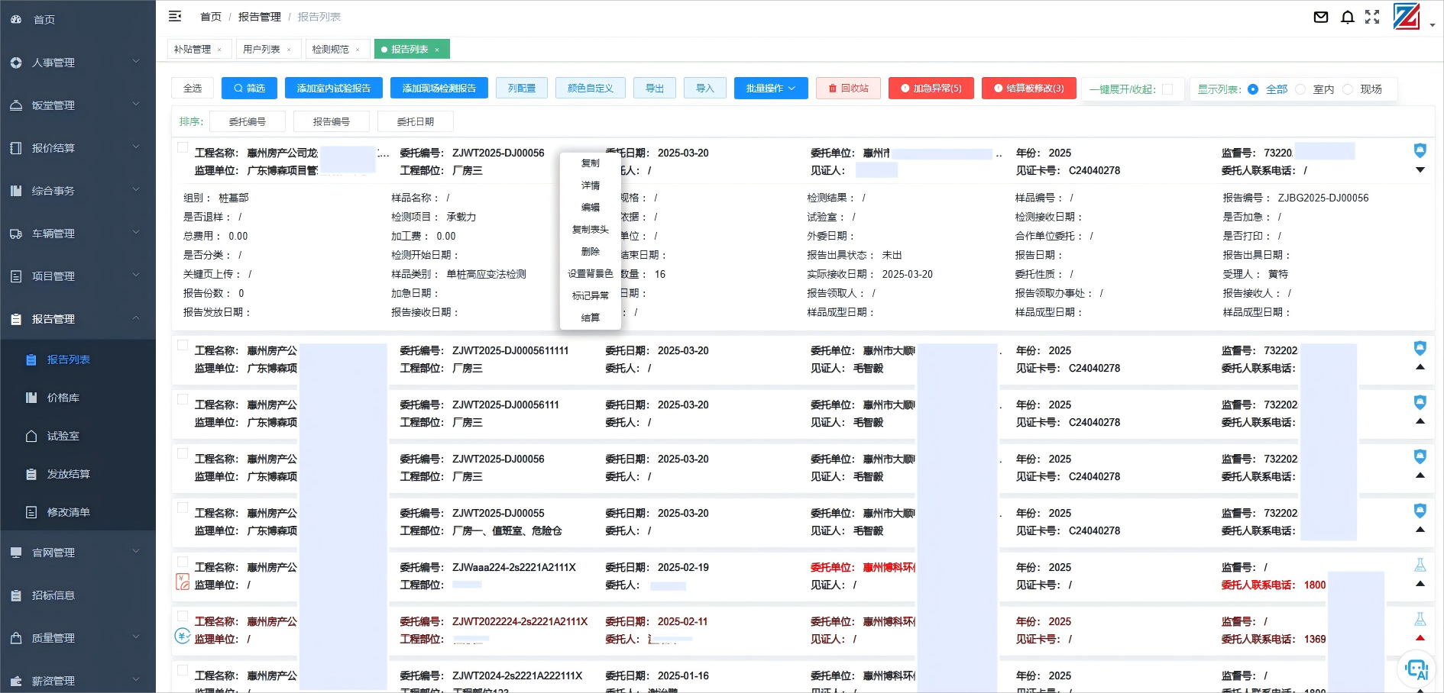The height and width of the screenshot is (693, 1444).
Task: Open the AI assistant icon at bottom right
Action: pos(1417,669)
